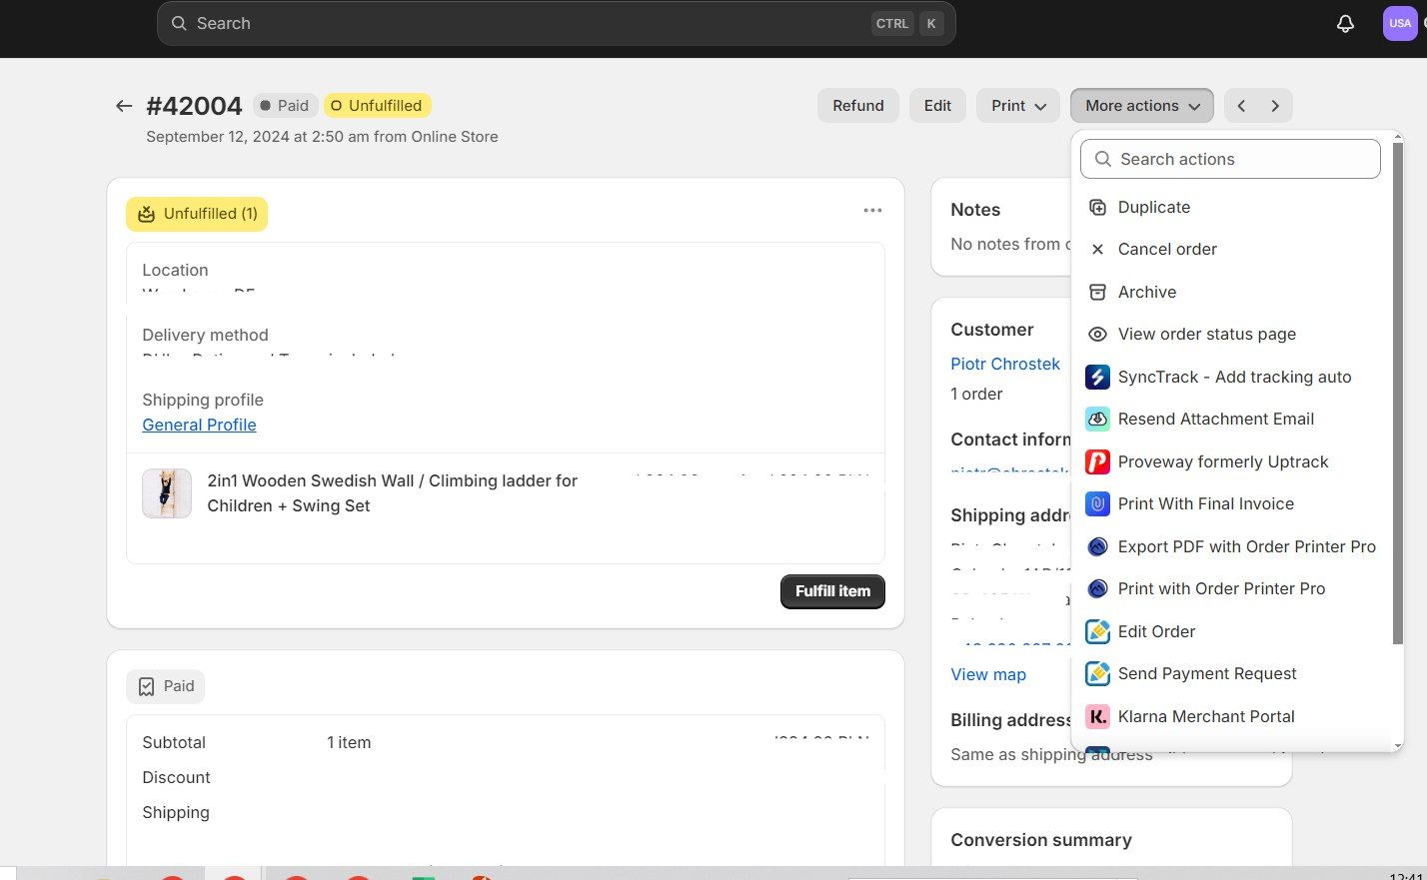Expand the Print dropdown
This screenshot has width=1427, height=880.
pos(1018,106)
